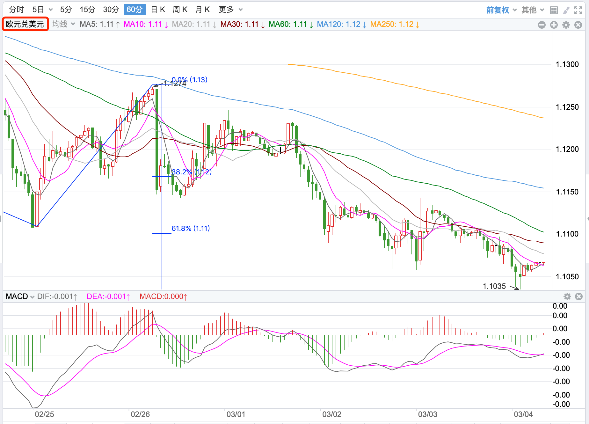Click the 1.1150 price axis label
The image size is (589, 424).
pyautogui.click(x=567, y=192)
